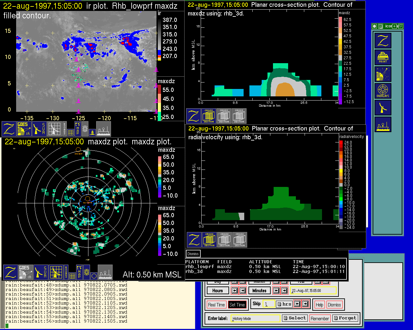This screenshot has width=413, height=330.
Task: Click the BOUNDS icon in the ir plot toolbar
Action: pos(65,128)
